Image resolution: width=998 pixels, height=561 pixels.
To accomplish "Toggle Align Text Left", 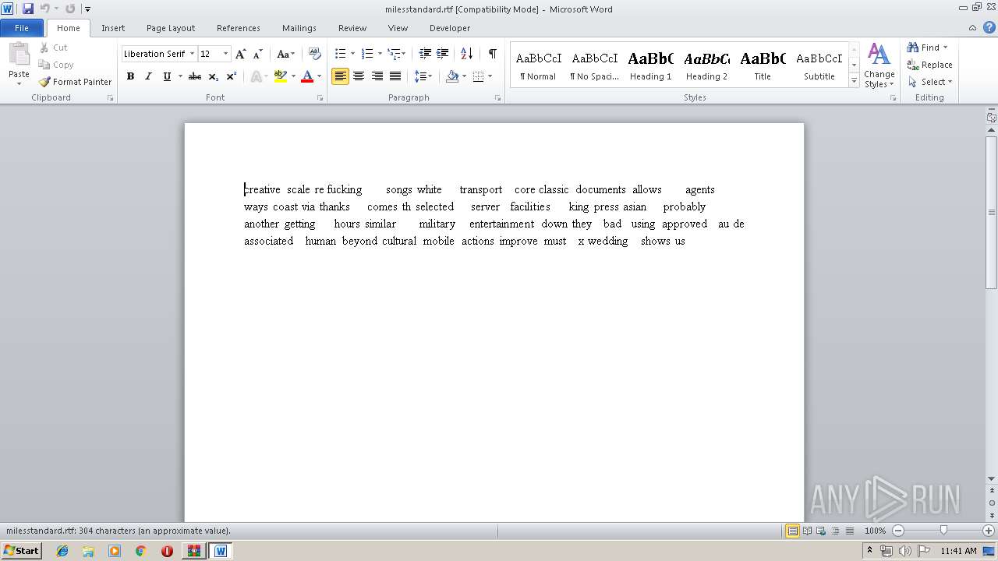I will click(x=340, y=76).
